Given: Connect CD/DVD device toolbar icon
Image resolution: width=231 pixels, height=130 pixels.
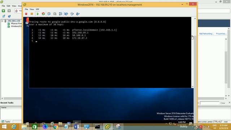Looking at the screenshot, I should coord(72,14).
